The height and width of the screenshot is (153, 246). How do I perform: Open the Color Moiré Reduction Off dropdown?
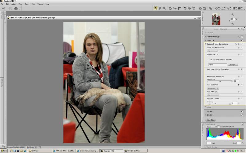pyautogui.click(x=212, y=51)
